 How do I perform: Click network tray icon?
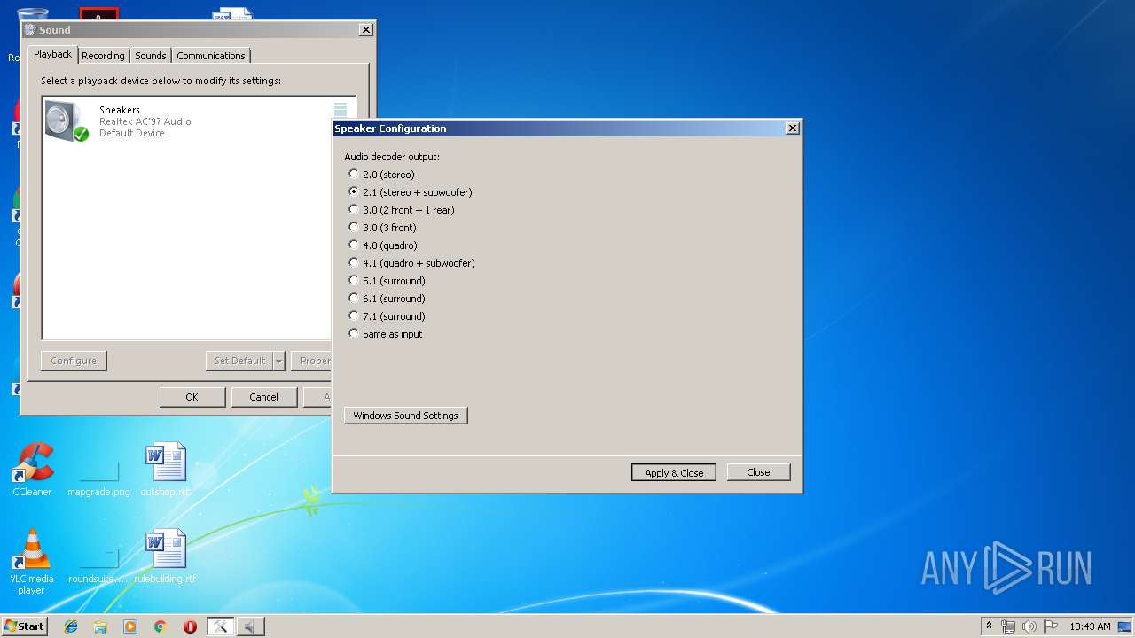[1008, 626]
